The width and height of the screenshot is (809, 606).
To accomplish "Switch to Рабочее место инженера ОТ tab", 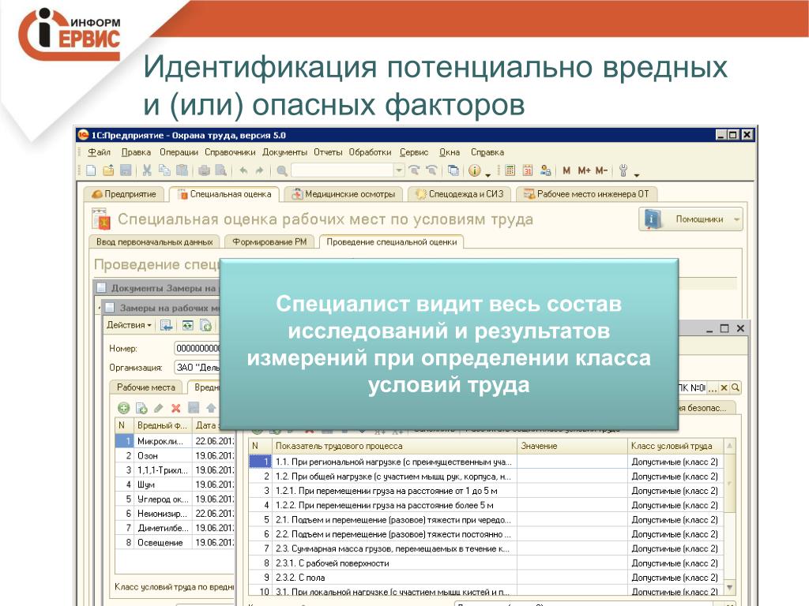I will pyautogui.click(x=586, y=194).
